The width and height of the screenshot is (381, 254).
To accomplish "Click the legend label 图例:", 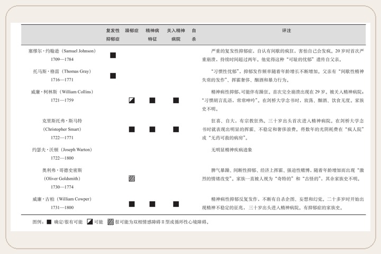I will 39,222.
